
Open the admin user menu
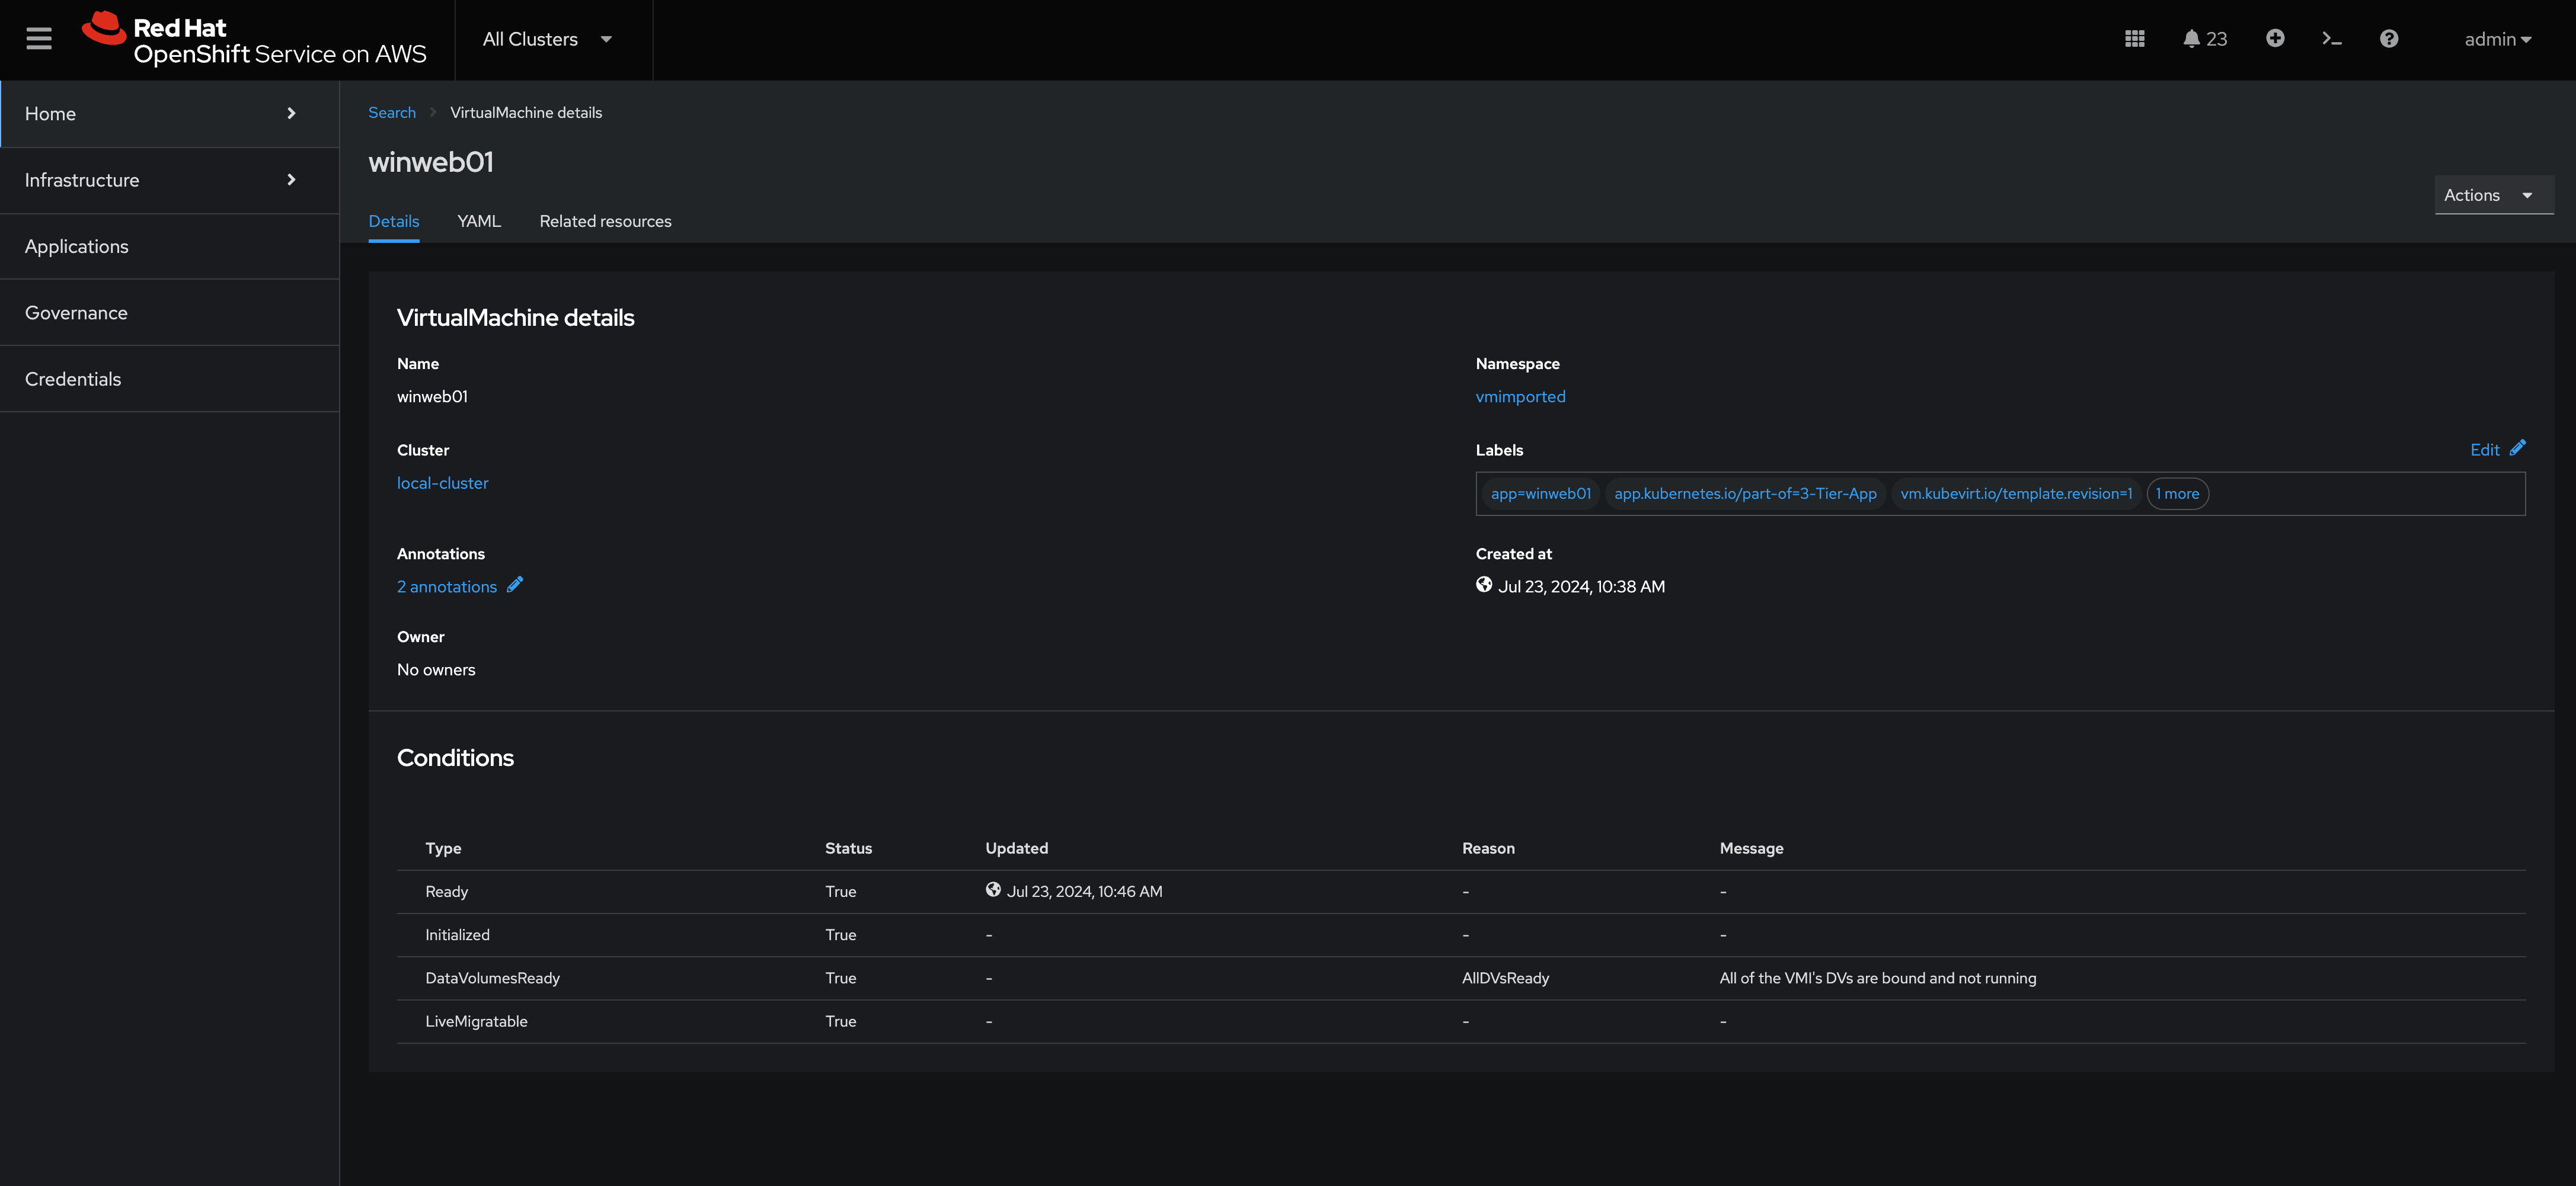coord(2497,39)
